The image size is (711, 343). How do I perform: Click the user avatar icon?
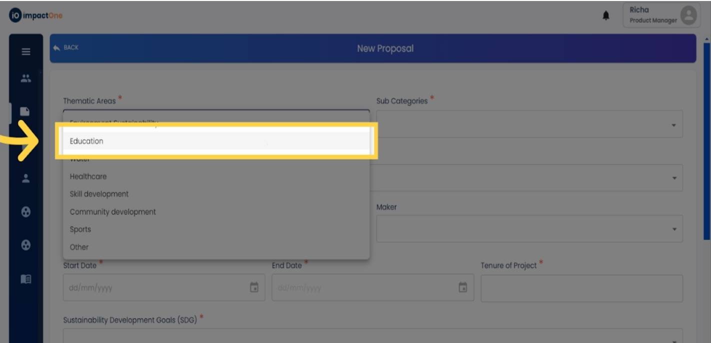[688, 15]
